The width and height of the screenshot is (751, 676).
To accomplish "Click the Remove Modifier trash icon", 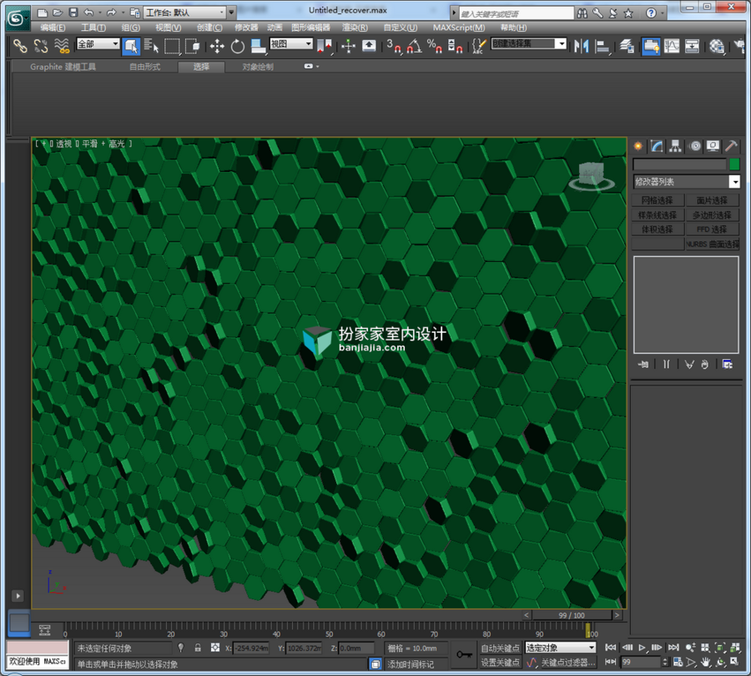I will point(704,365).
